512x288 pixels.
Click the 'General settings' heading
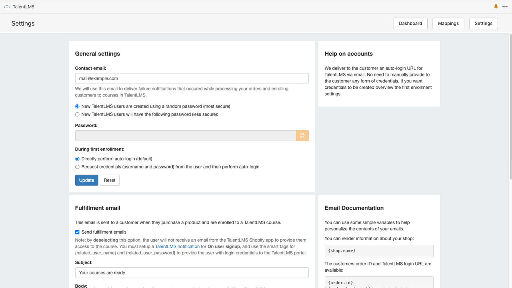click(98, 54)
